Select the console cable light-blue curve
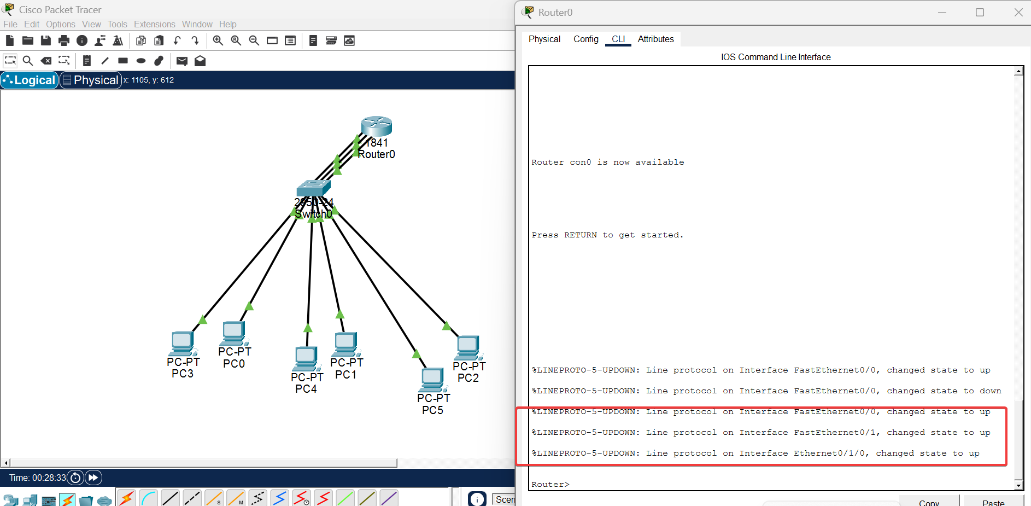The image size is (1031, 506). pyautogui.click(x=148, y=498)
